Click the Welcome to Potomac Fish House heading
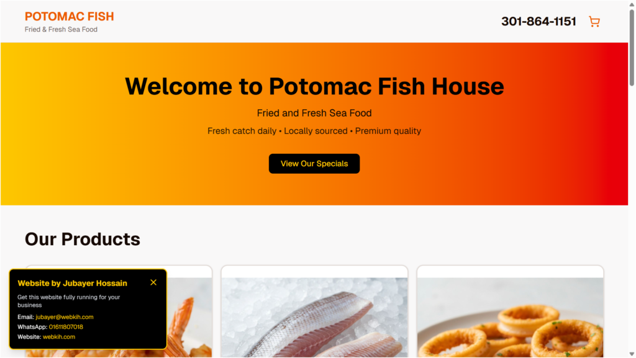Screen dimensions: 636x358 [x=314, y=86]
